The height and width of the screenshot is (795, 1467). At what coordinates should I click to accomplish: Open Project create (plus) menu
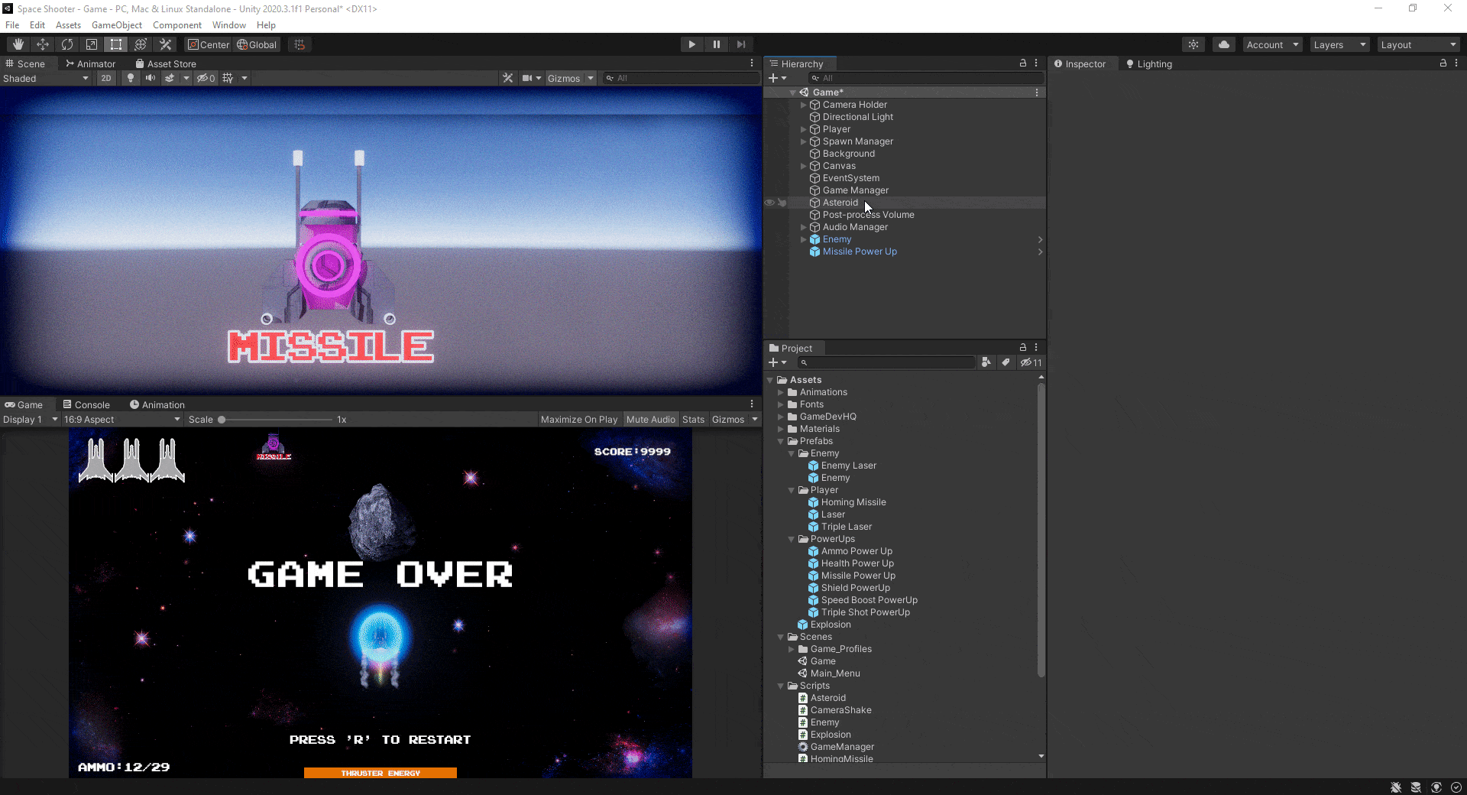tap(777, 362)
